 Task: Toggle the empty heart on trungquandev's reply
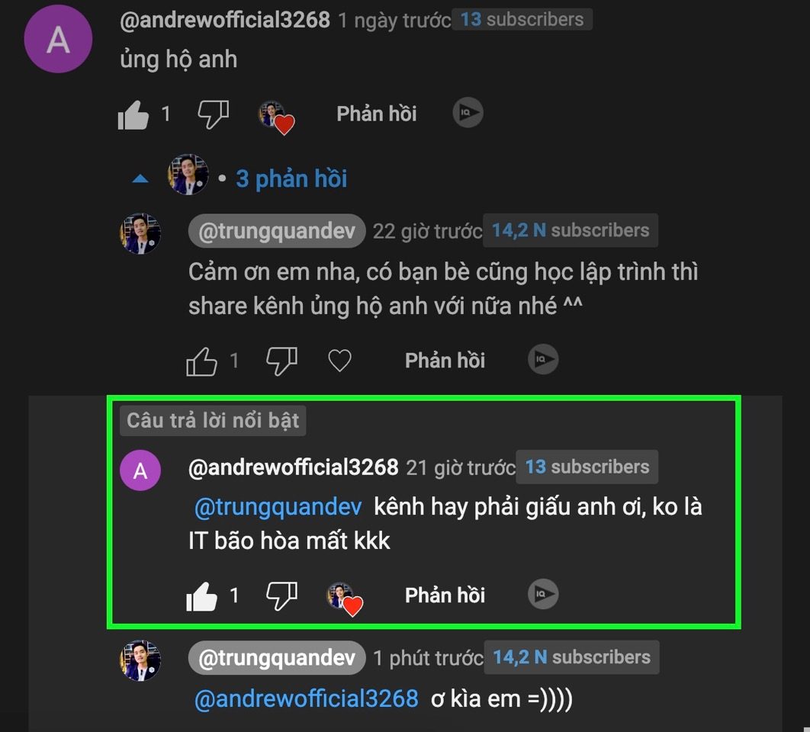coord(339,360)
